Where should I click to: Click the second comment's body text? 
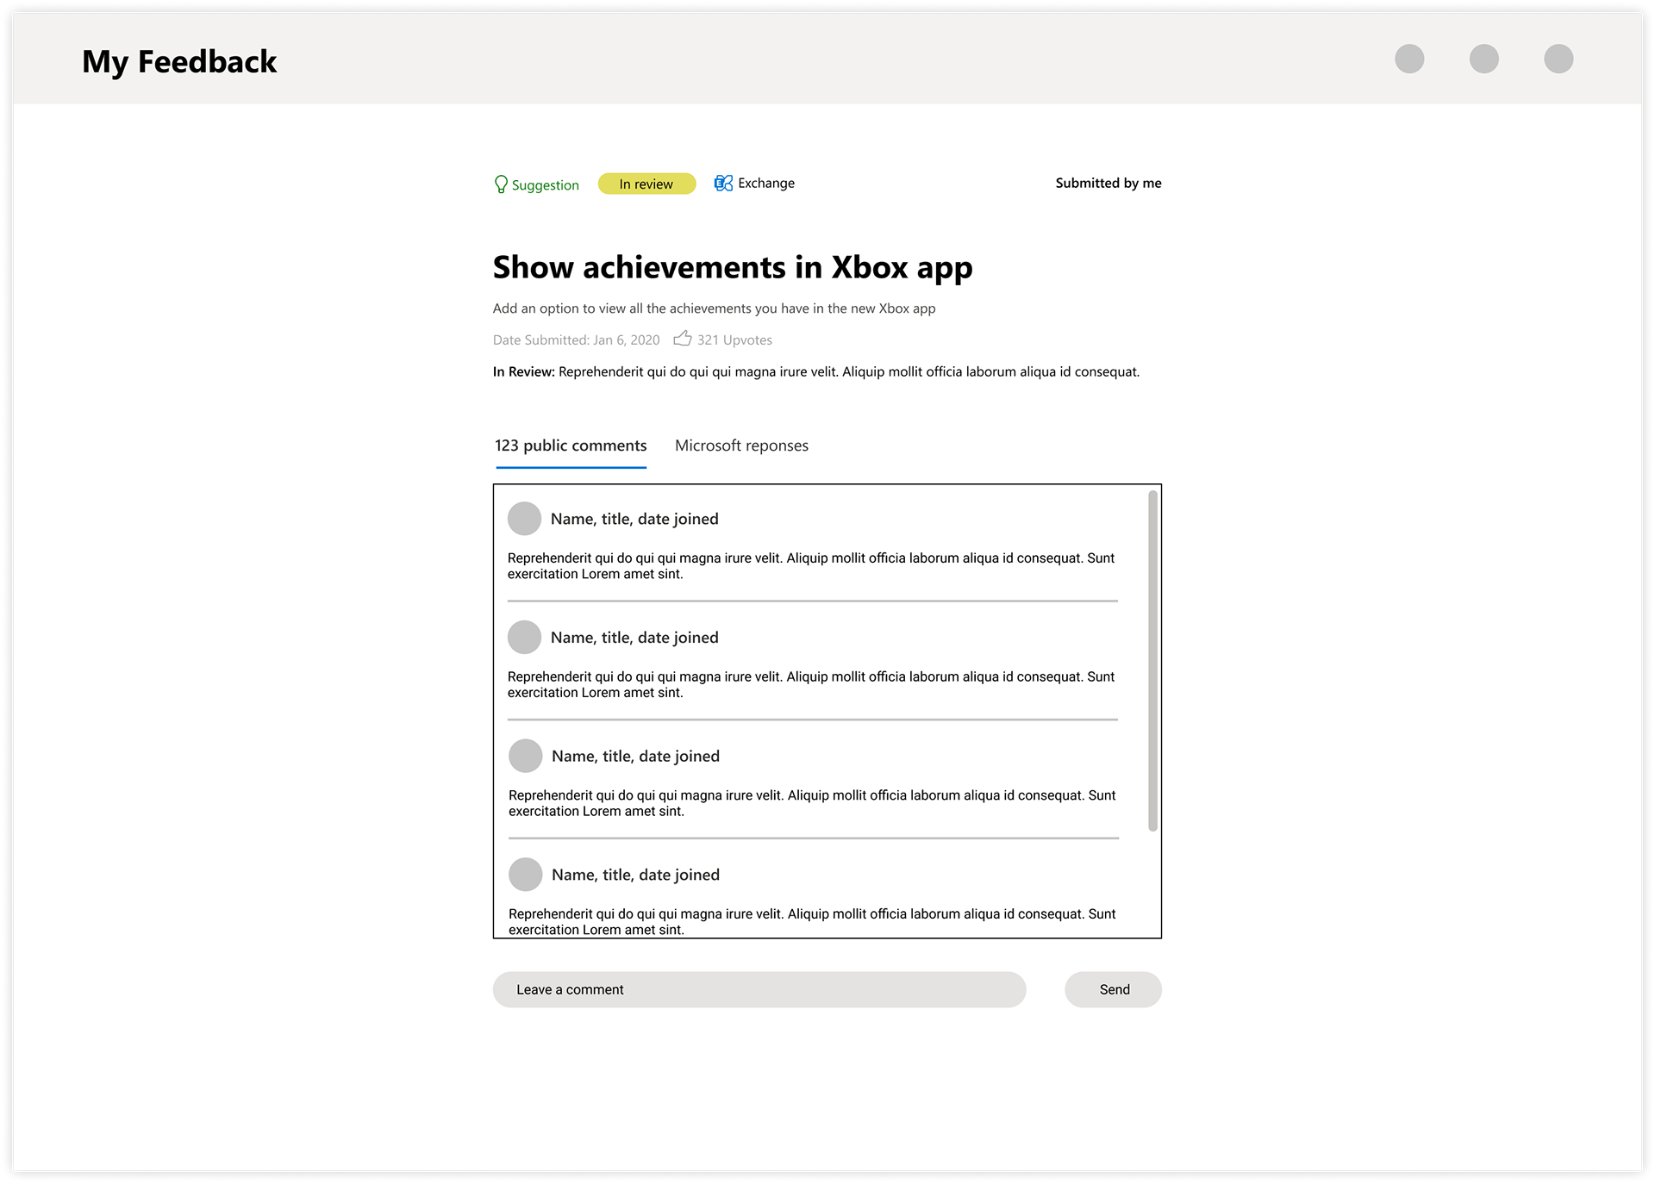pos(811,684)
